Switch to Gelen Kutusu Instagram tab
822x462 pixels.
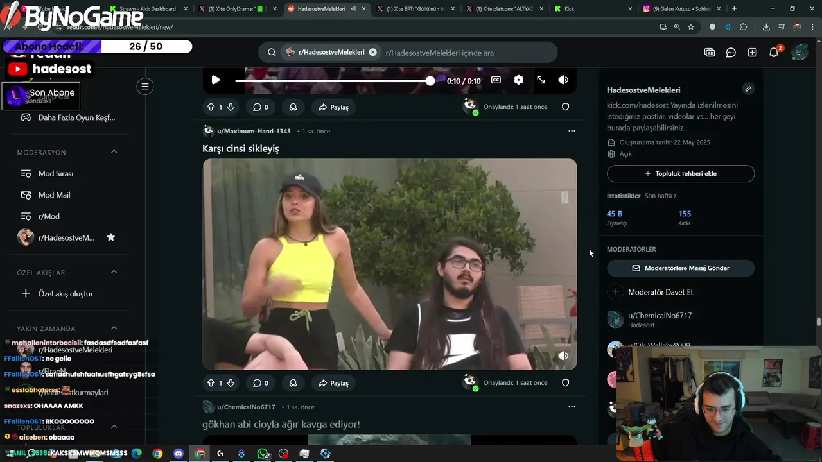click(x=682, y=9)
